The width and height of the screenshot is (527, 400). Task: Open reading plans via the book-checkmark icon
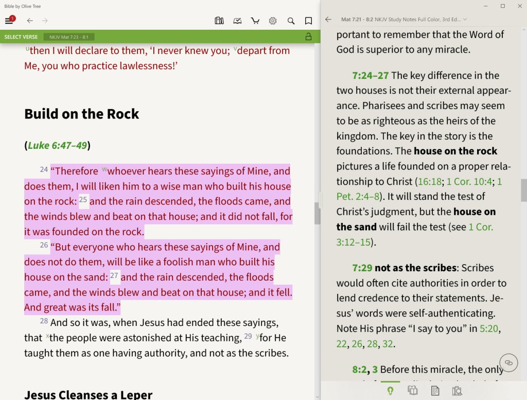click(x=237, y=21)
